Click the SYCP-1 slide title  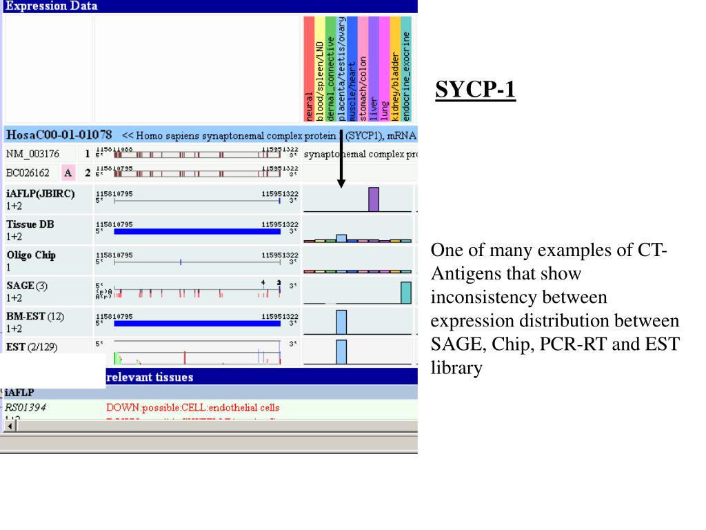tap(475, 89)
